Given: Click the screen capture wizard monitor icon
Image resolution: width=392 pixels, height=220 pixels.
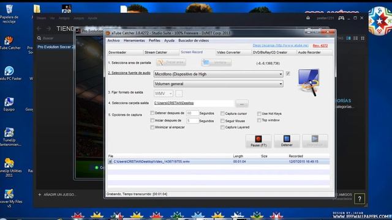Looking at the screenshot, I should [309, 82].
